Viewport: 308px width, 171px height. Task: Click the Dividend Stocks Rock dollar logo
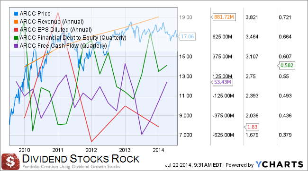(10, 162)
